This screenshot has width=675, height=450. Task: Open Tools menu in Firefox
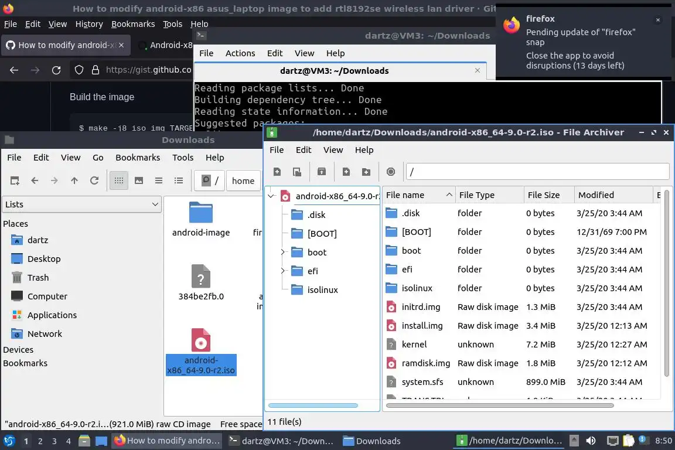click(x=173, y=24)
